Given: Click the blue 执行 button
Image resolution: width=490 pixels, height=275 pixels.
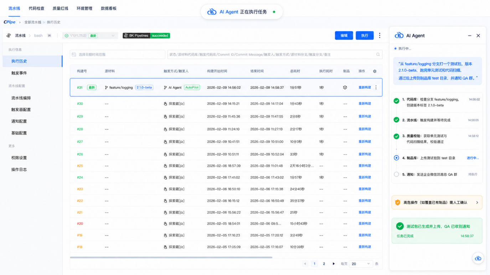Looking at the screenshot, I should (x=365, y=36).
